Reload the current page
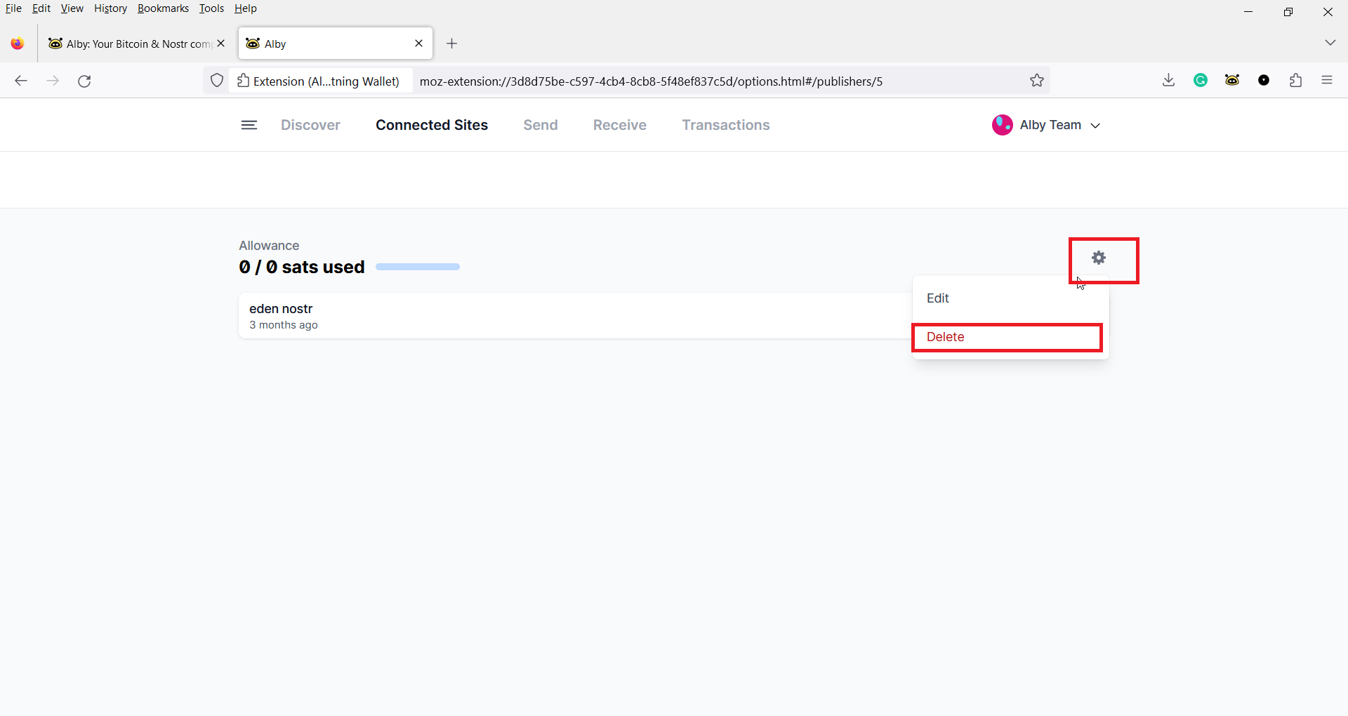Viewport: 1348px width, 716px height. (84, 81)
